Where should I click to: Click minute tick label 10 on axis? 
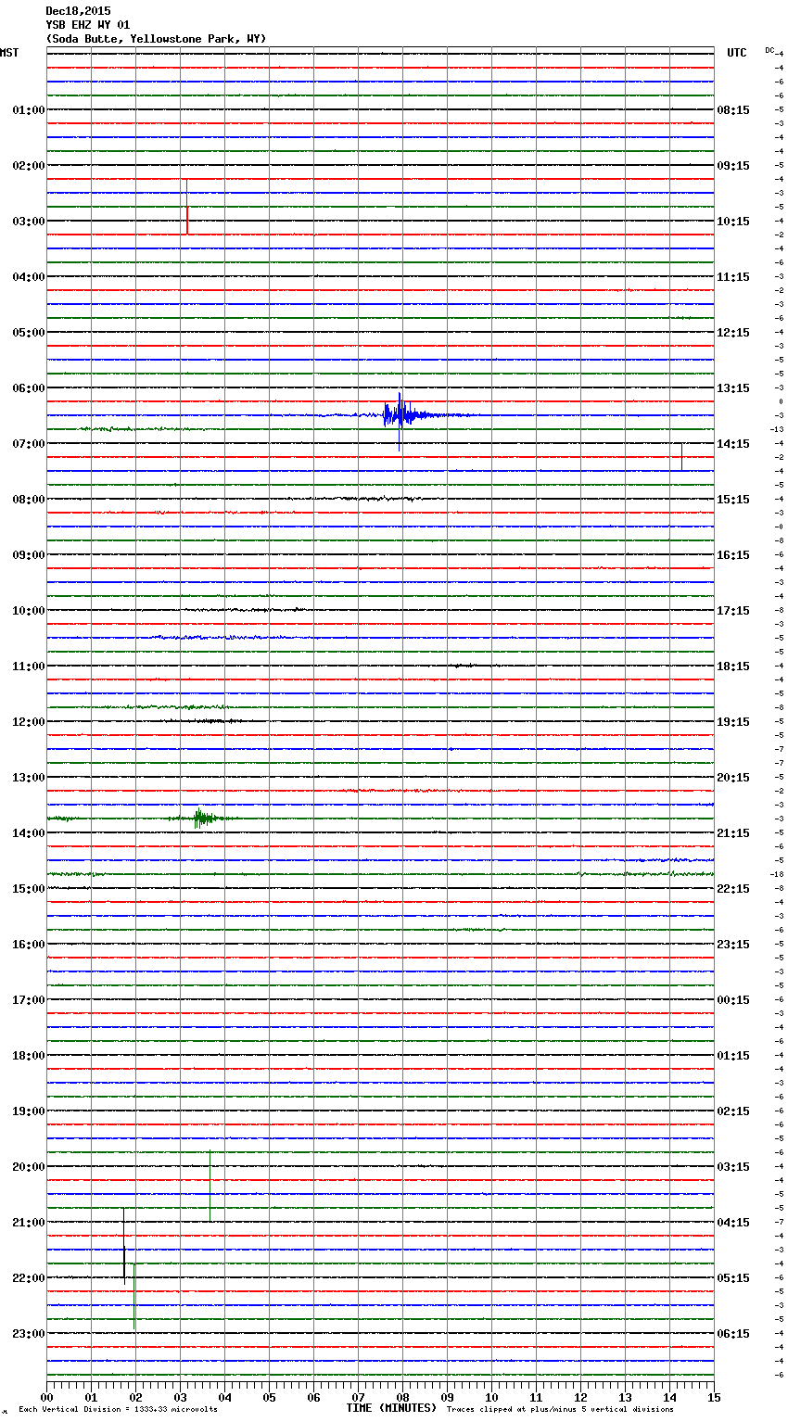(x=491, y=1397)
